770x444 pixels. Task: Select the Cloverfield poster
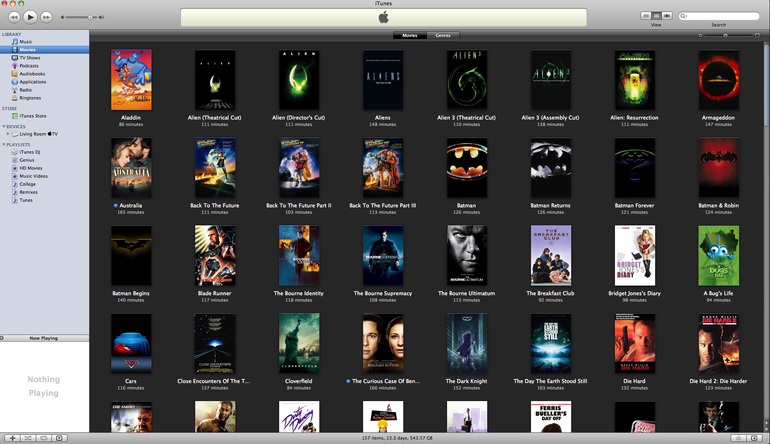[x=299, y=343]
